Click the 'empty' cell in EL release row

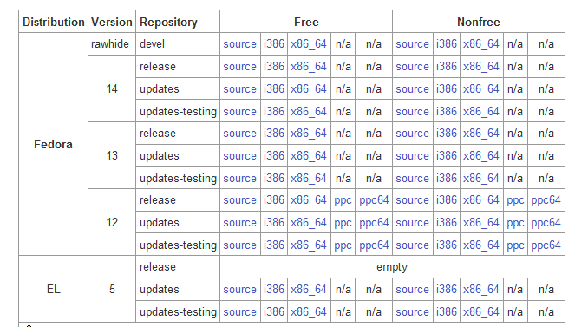(392, 267)
